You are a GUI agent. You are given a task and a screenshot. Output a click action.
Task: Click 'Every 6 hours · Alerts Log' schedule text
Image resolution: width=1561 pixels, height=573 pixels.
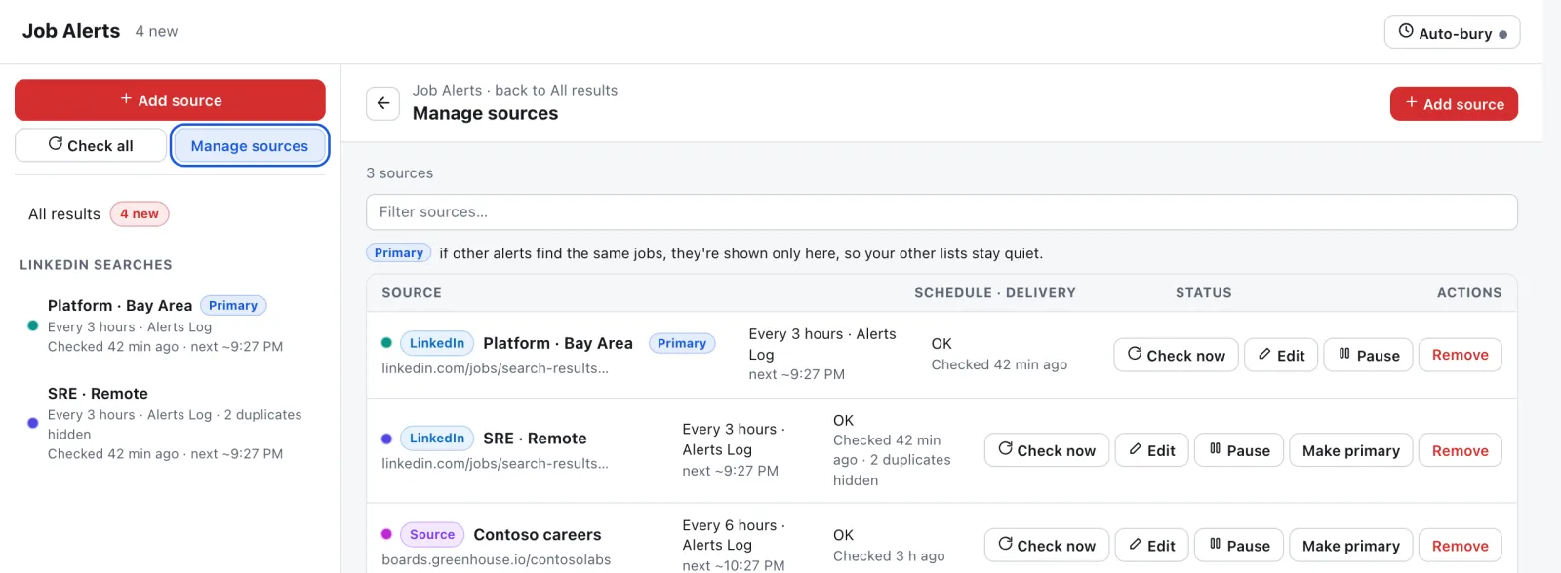734,535
